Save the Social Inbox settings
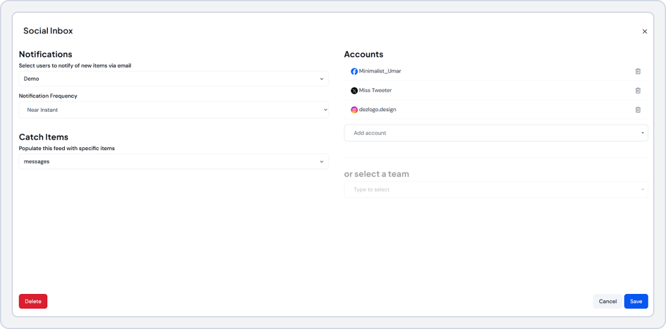The width and height of the screenshot is (666, 329). (636, 302)
